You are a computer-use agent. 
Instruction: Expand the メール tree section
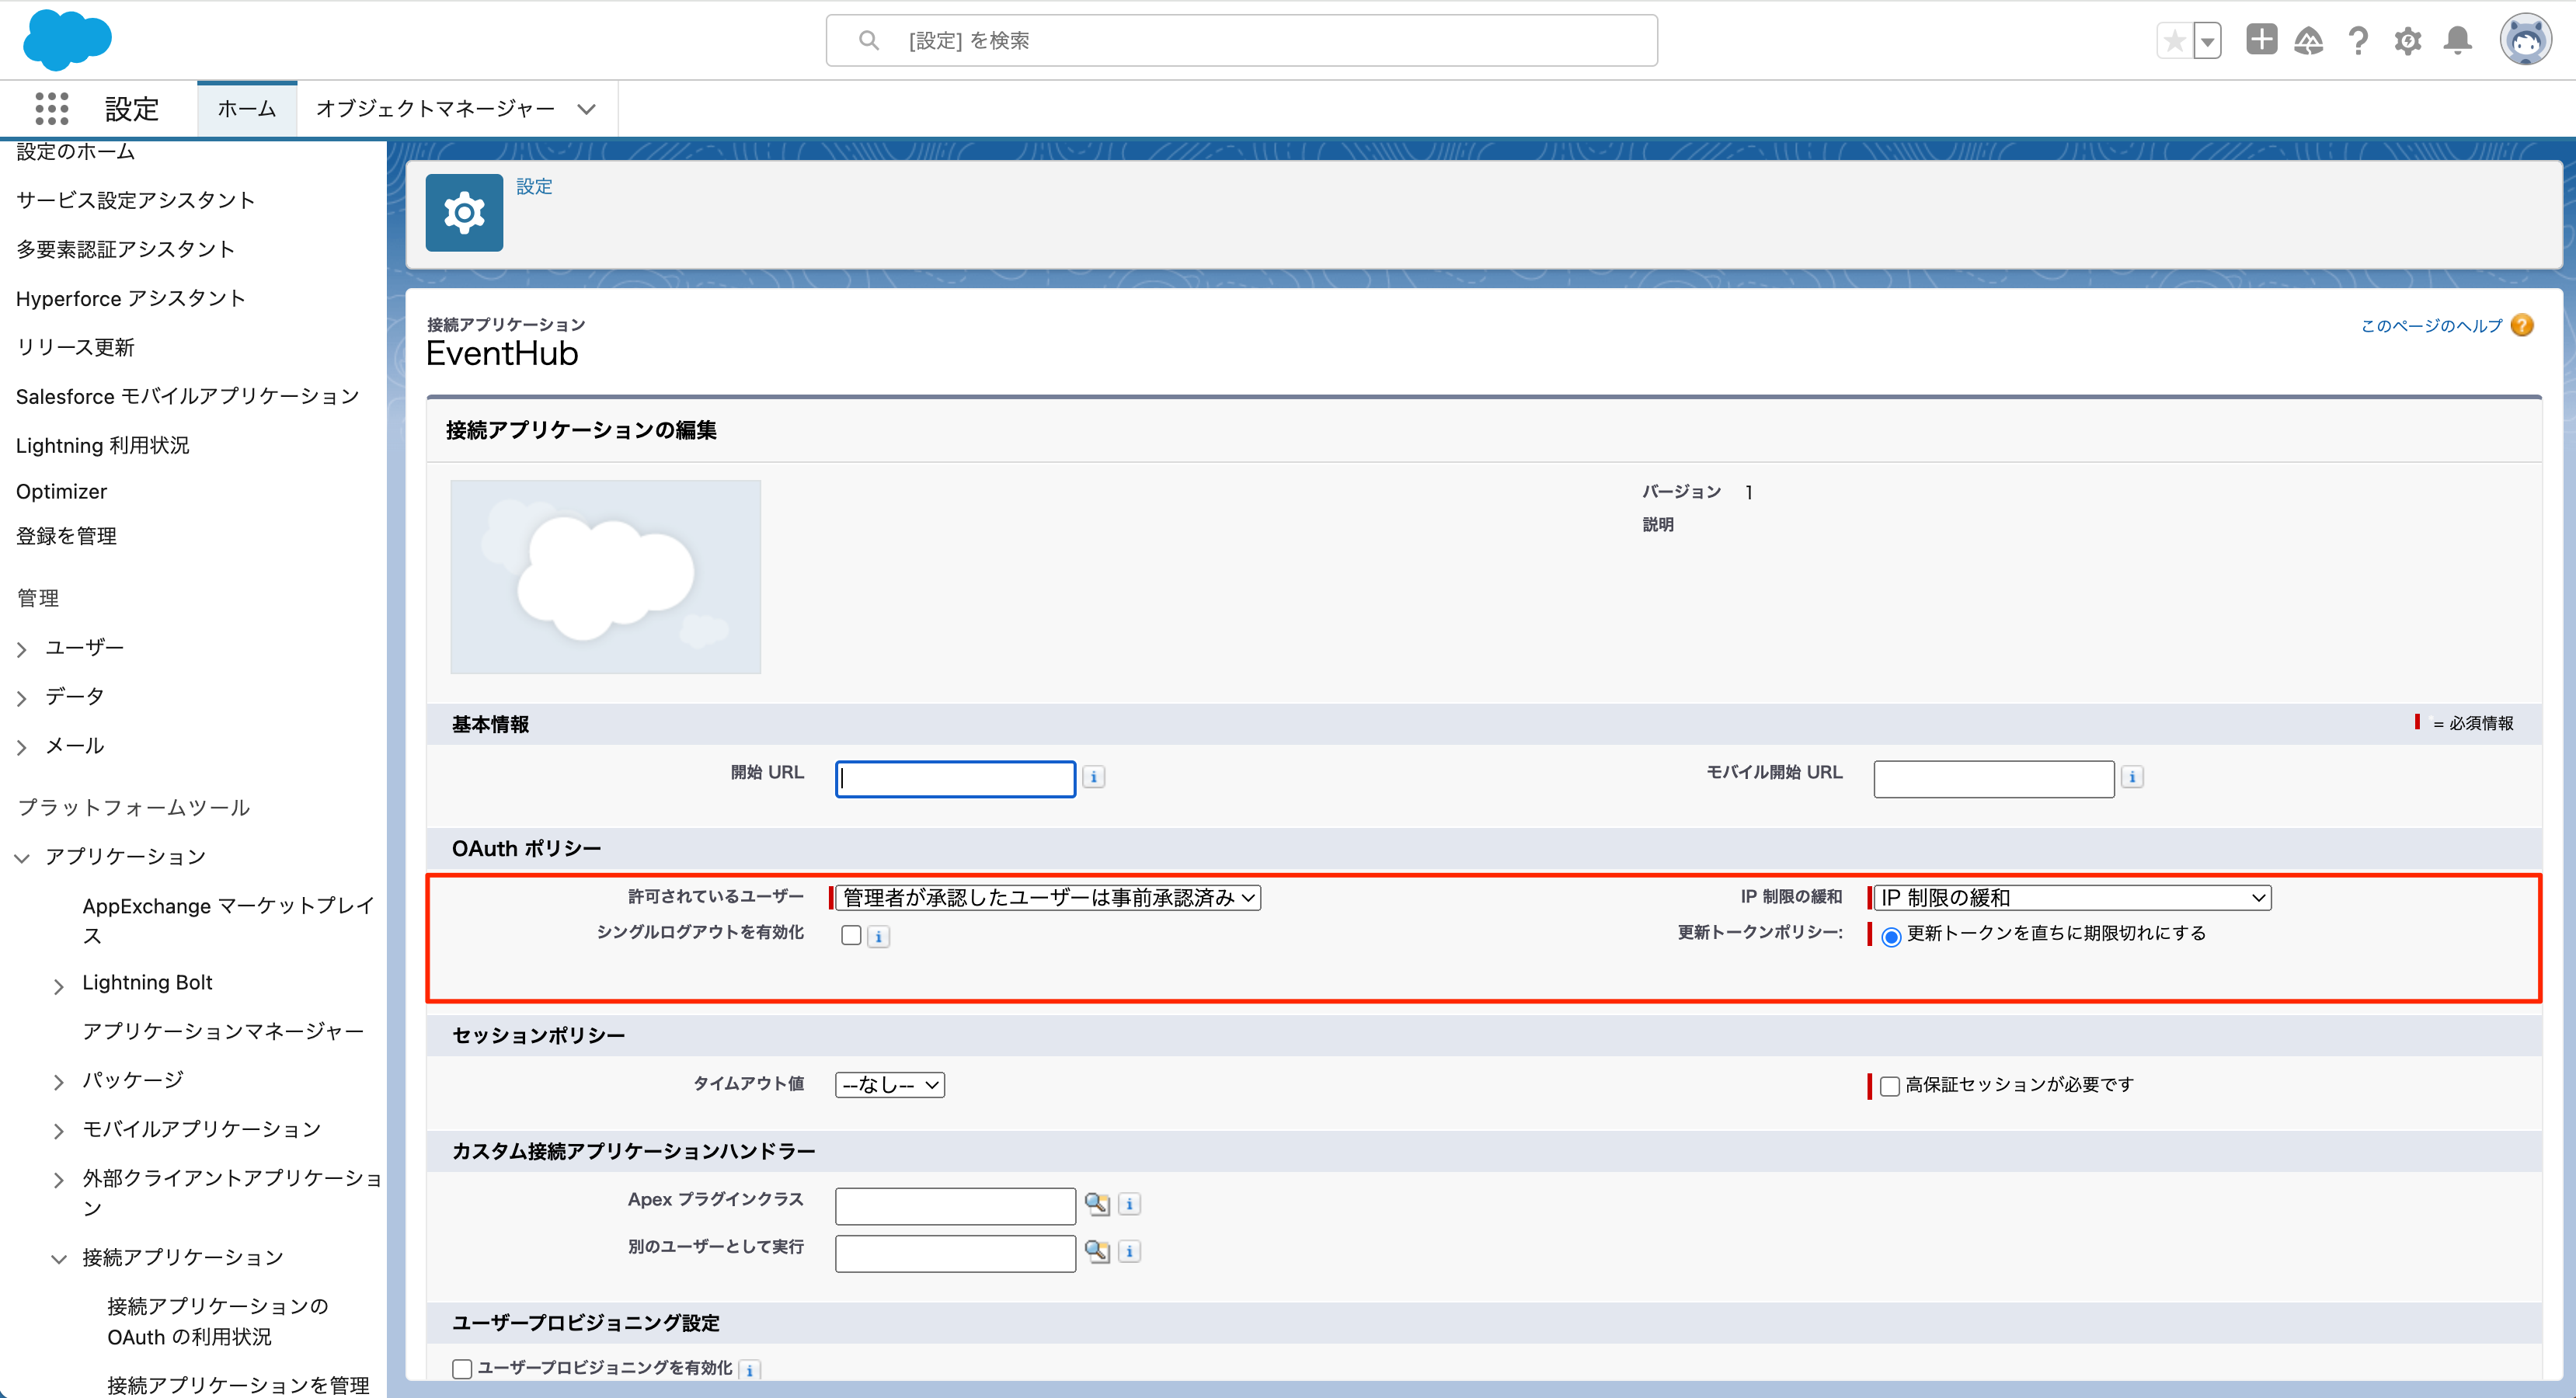tap(22, 747)
